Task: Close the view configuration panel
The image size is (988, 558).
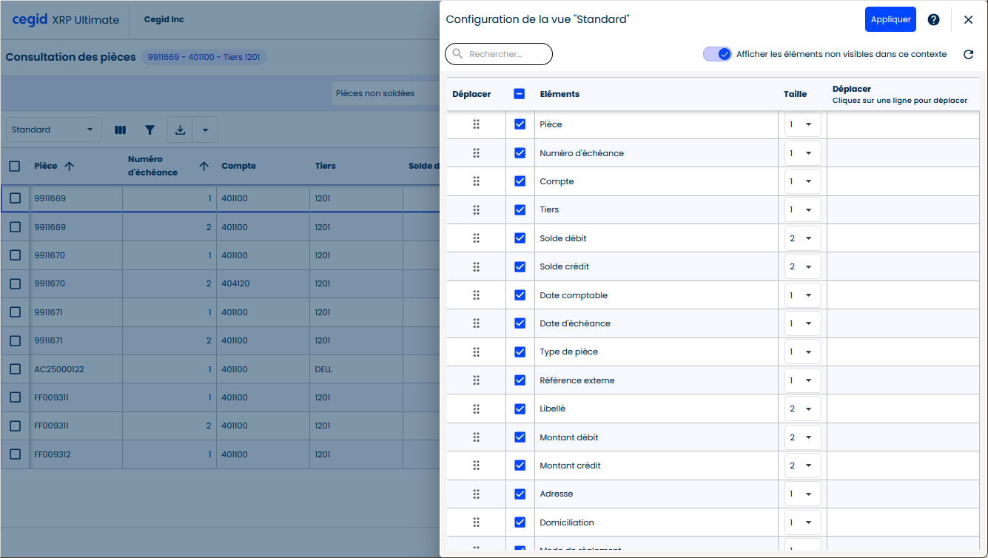Action: (x=968, y=20)
